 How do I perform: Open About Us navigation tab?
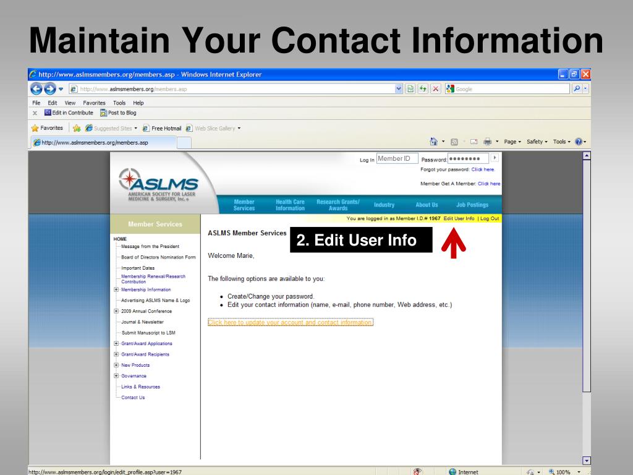click(427, 205)
